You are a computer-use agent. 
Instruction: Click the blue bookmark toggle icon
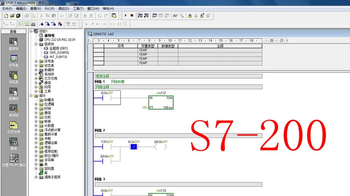pos(41,24)
